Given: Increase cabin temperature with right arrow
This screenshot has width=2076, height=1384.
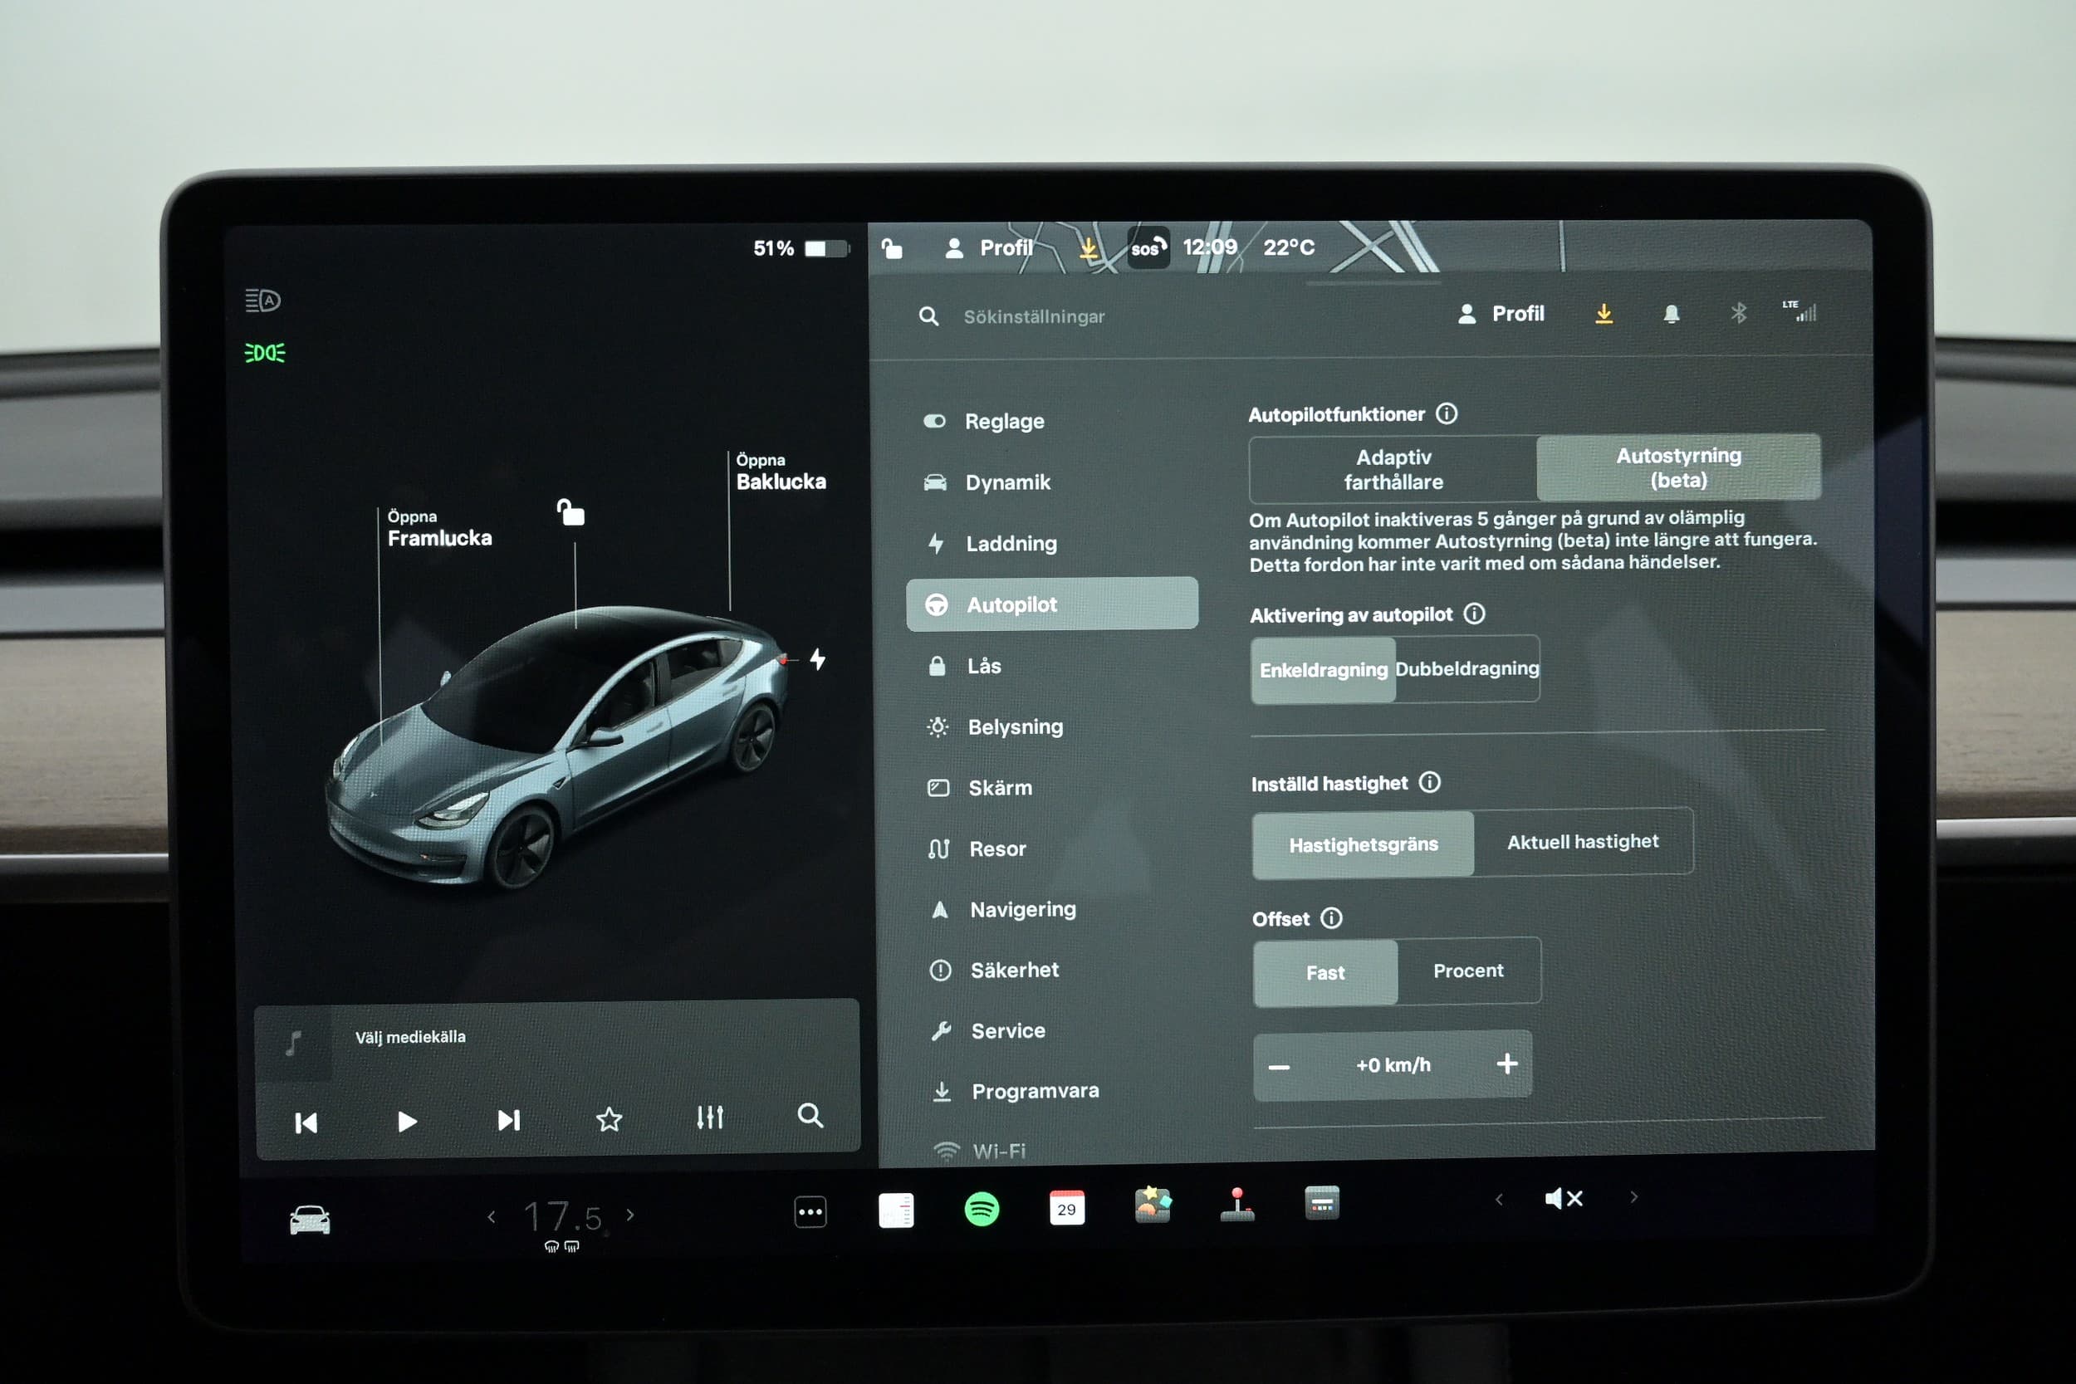Looking at the screenshot, I should 630,1215.
